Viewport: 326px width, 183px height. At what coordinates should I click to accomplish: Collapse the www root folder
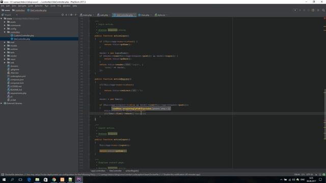tap(2, 18)
